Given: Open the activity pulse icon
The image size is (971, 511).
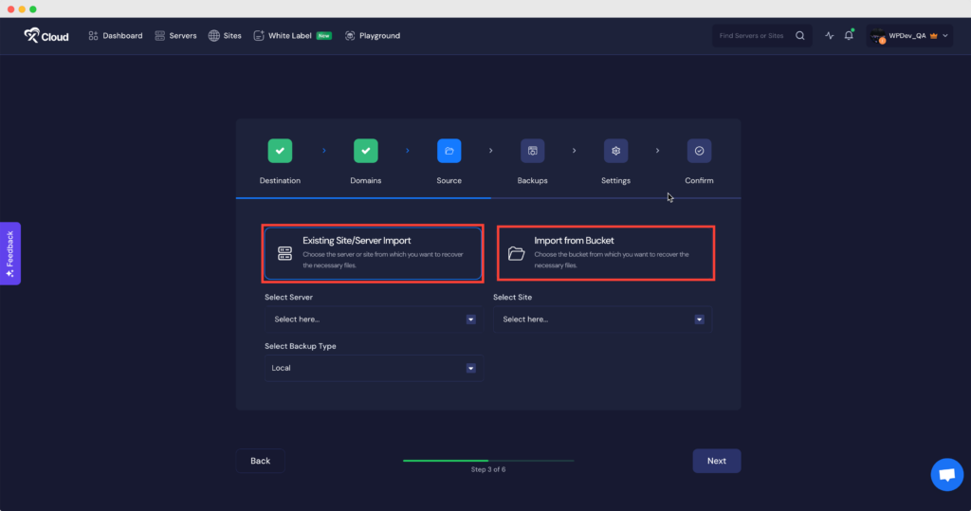Looking at the screenshot, I should 829,36.
